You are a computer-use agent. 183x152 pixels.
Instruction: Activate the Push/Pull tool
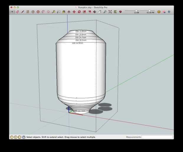tap(69, 12)
